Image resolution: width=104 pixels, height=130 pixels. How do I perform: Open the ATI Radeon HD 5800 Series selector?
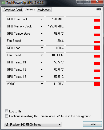coord(33,125)
